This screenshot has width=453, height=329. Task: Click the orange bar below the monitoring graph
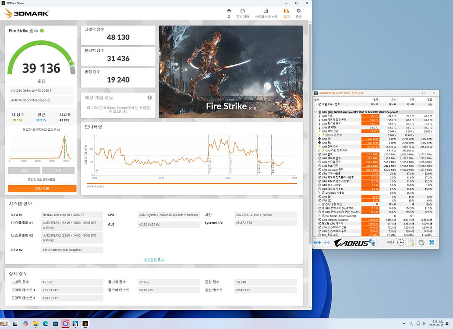pos(191,183)
